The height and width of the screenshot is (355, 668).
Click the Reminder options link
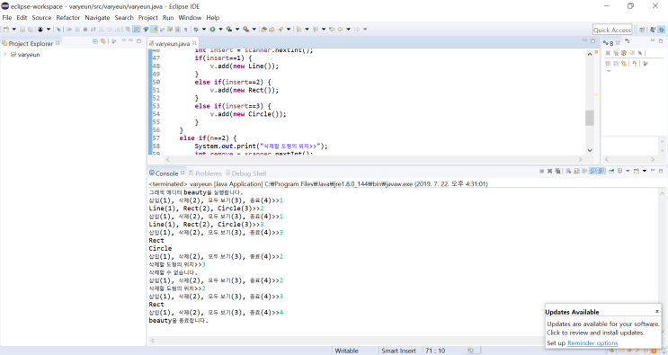click(x=592, y=343)
